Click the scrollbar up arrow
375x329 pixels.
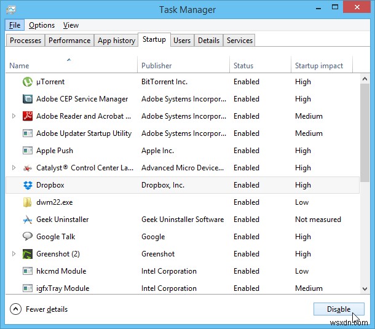[365, 79]
